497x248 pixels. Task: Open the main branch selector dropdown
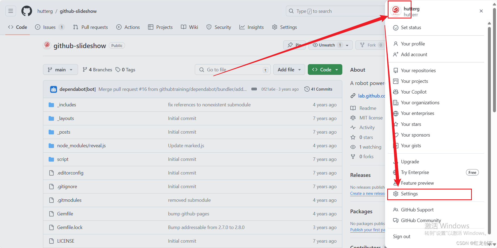(x=60, y=70)
